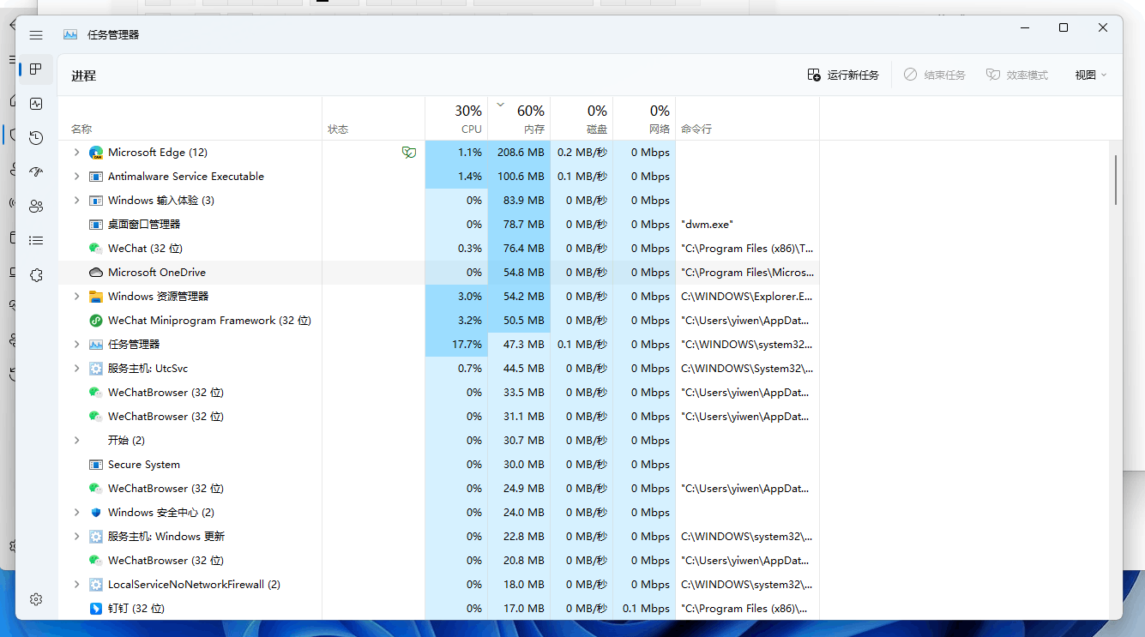Expand the 服务主机: Windows 更新 group

(76, 537)
